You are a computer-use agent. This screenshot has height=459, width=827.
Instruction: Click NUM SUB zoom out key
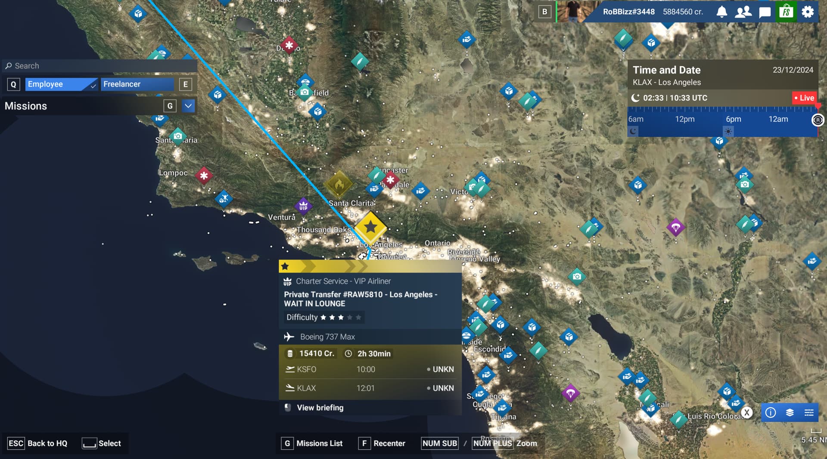(439, 444)
